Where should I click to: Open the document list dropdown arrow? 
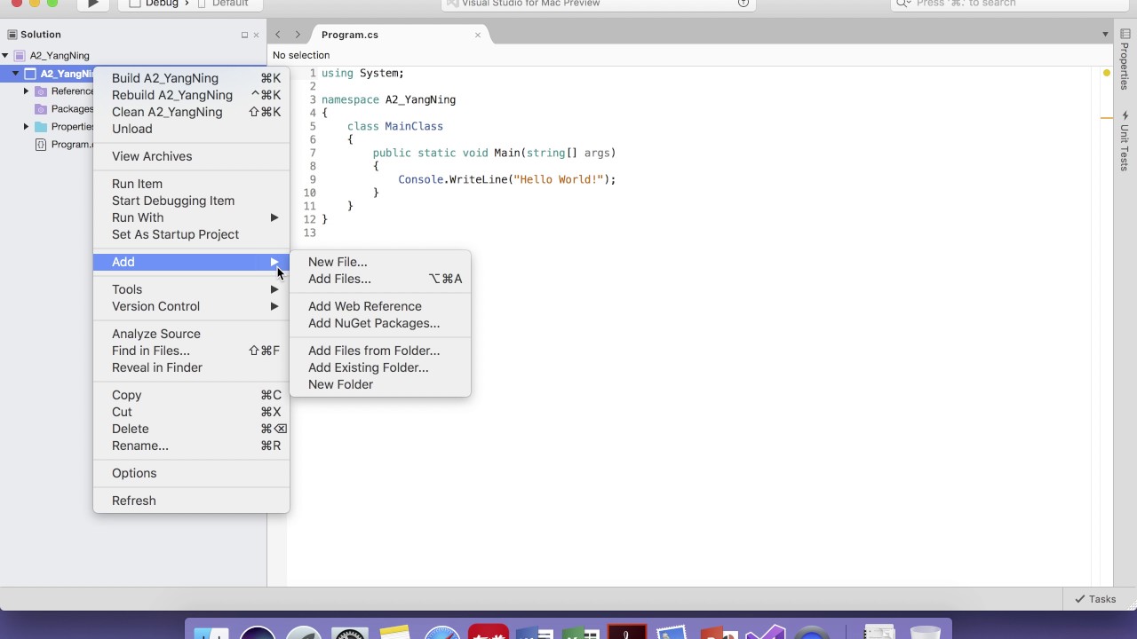[1105, 35]
